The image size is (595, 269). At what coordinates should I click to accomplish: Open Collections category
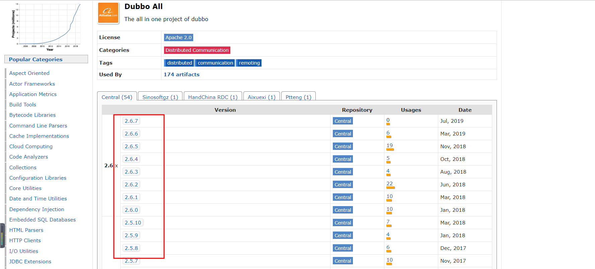coord(23,168)
